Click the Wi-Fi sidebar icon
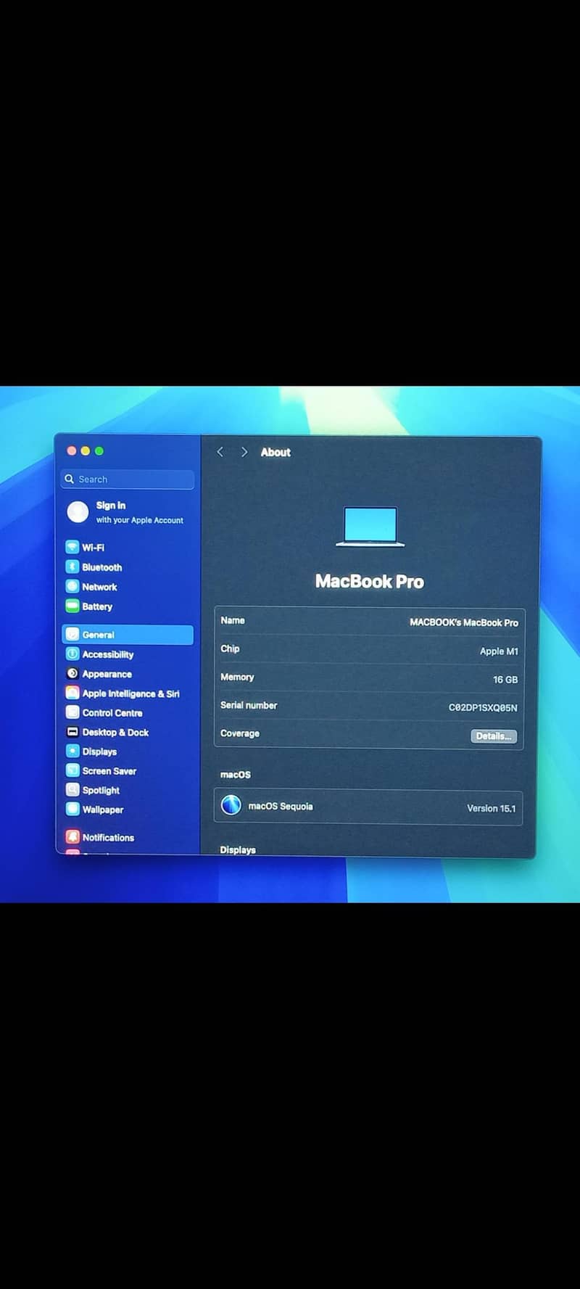 click(x=72, y=547)
